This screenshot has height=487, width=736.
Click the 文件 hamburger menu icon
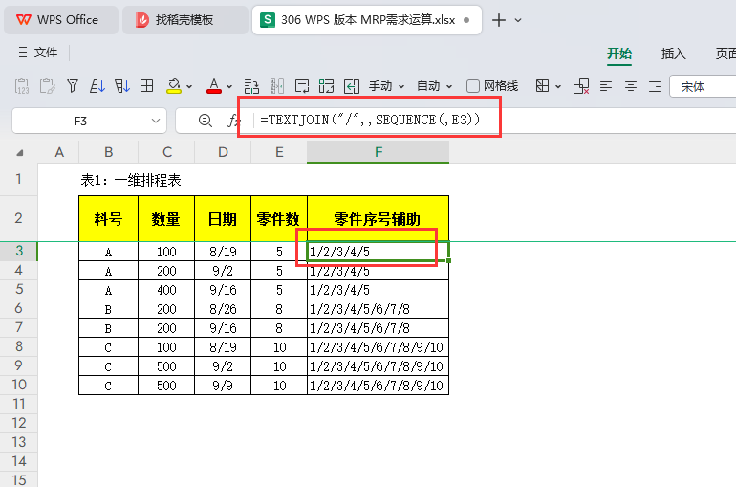click(x=23, y=52)
